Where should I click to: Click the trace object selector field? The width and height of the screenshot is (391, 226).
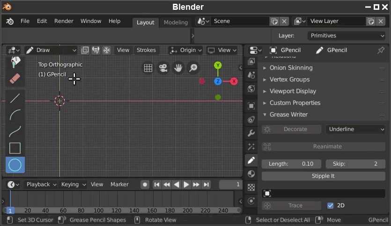(x=324, y=193)
